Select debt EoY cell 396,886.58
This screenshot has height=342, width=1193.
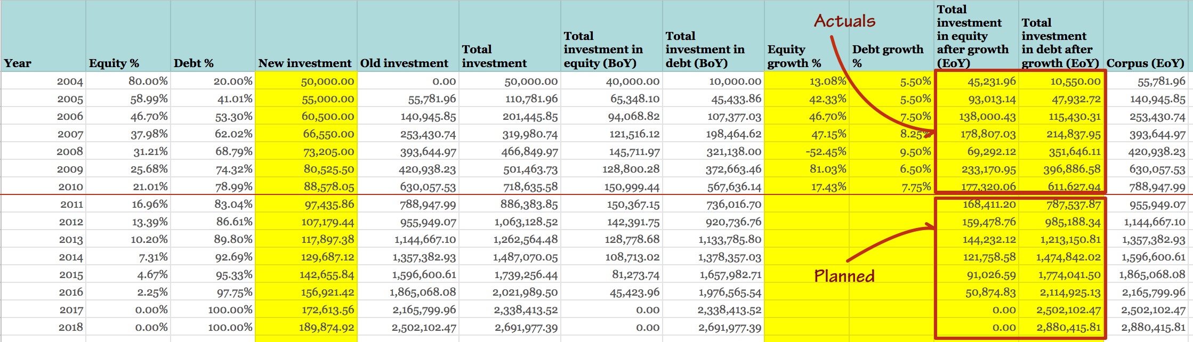[x=1061, y=169]
